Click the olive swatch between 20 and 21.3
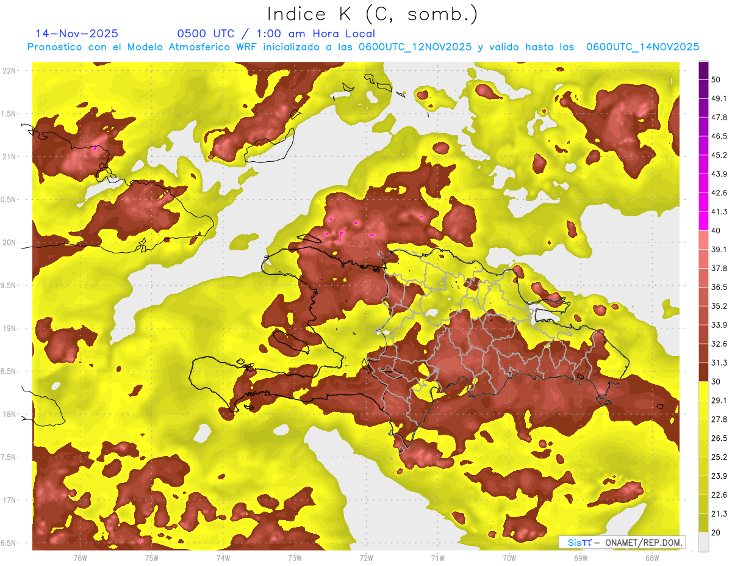Screen dimensions: 732x566 pyautogui.click(x=703, y=523)
